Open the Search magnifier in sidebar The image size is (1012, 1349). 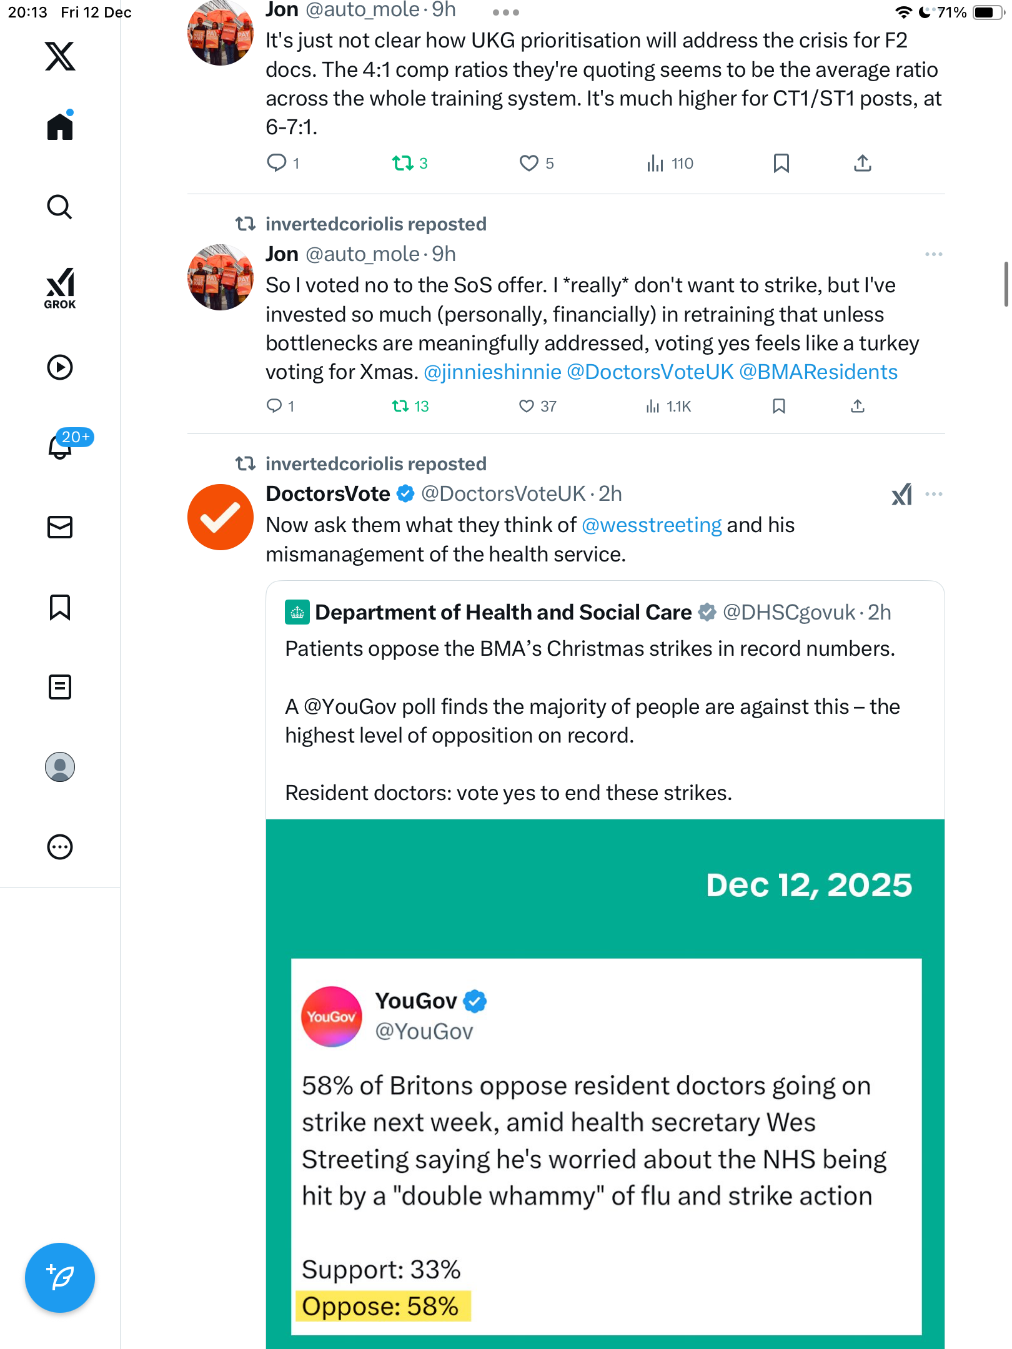(60, 207)
